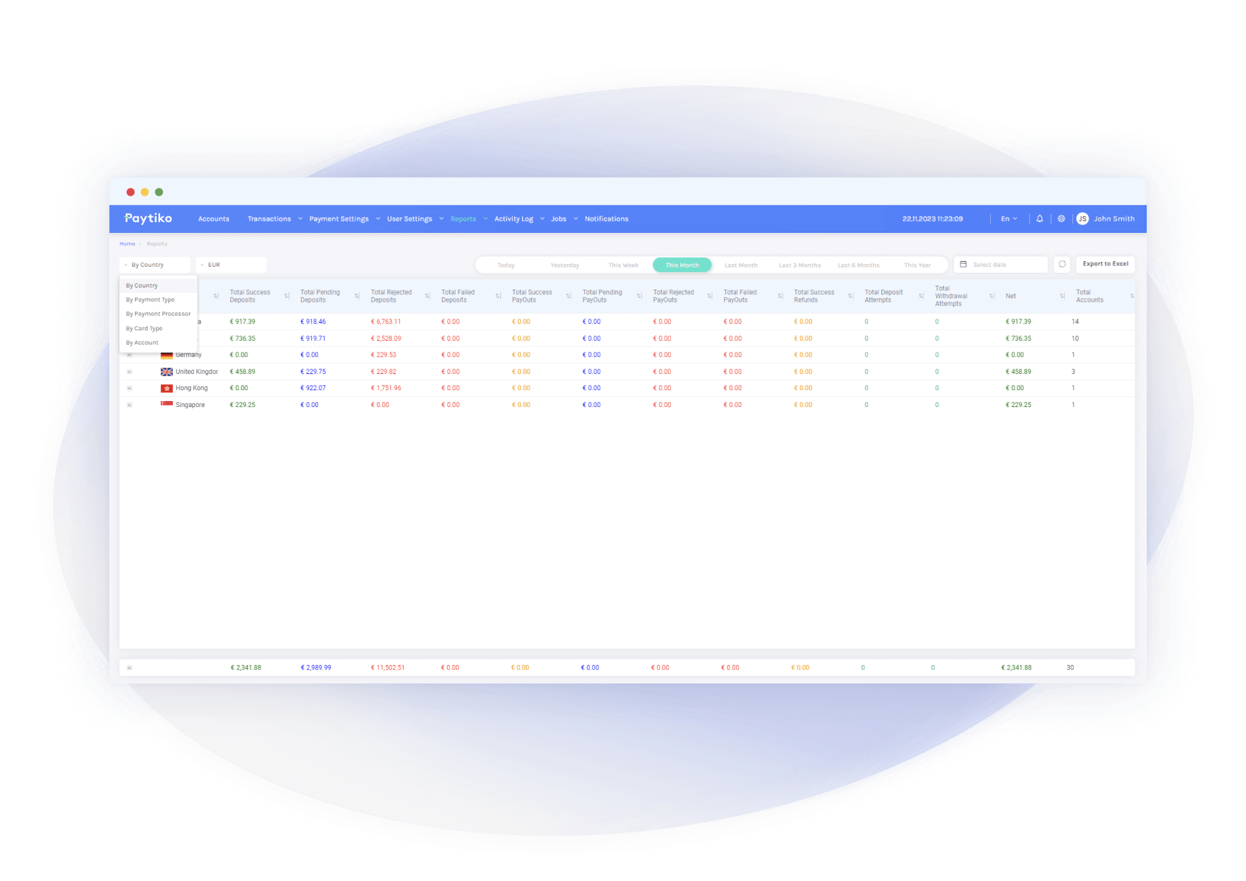Click the Total Accounts column header
This screenshot has height=881, width=1246.
point(1089,296)
